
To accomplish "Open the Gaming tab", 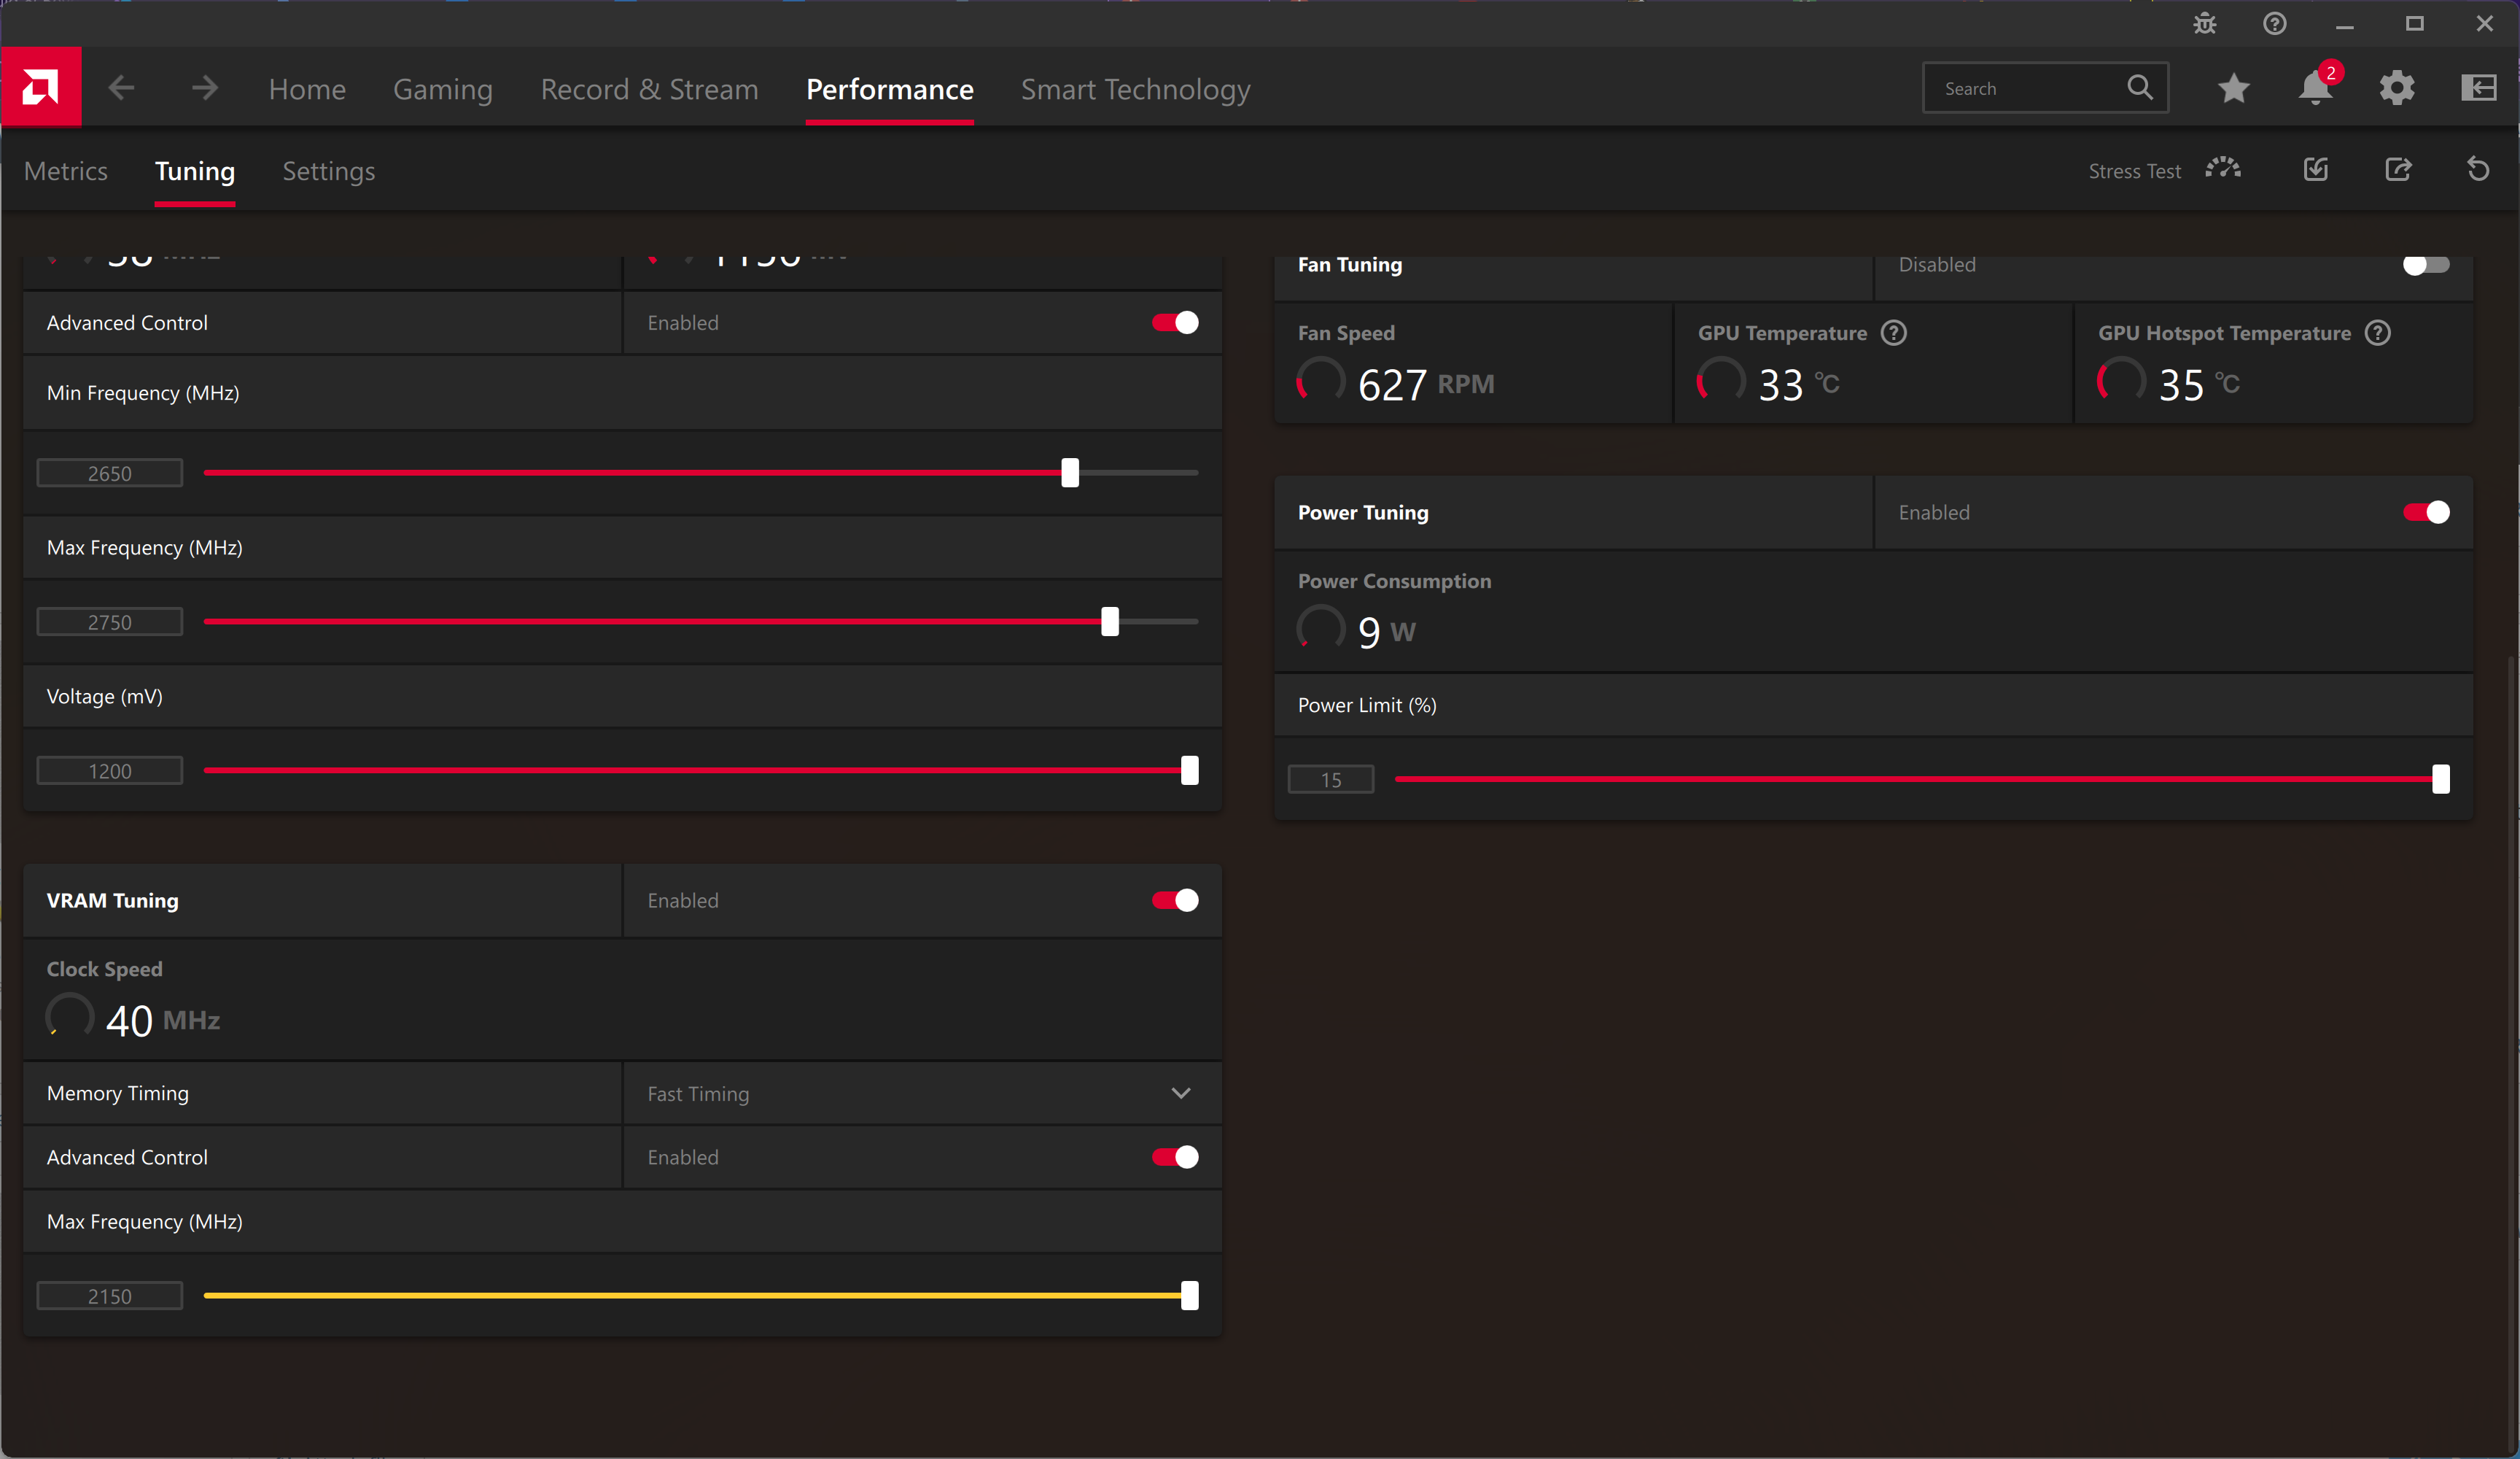I will [443, 89].
